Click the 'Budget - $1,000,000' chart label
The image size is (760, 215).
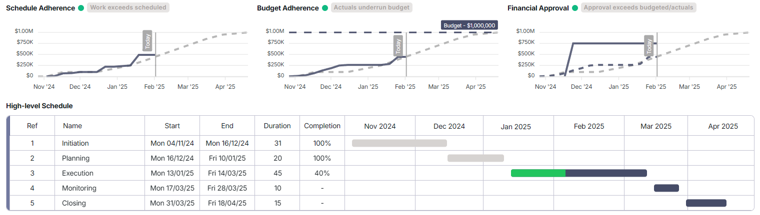coord(469,25)
